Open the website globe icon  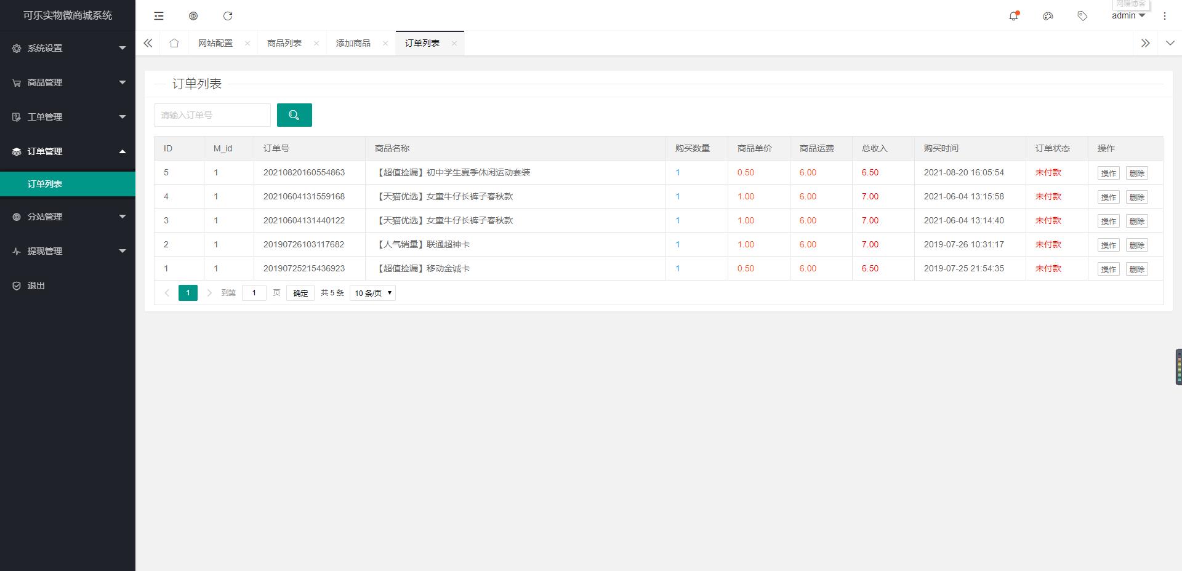pyautogui.click(x=193, y=16)
